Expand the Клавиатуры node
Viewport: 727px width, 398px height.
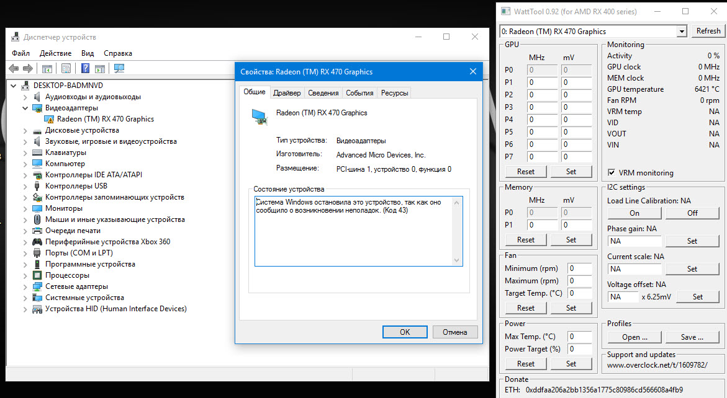[25, 153]
